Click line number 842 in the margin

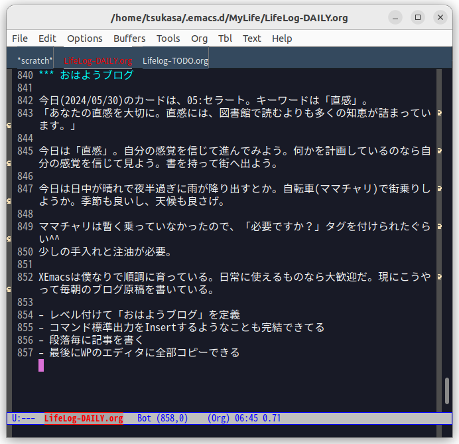pyautogui.click(x=25, y=100)
